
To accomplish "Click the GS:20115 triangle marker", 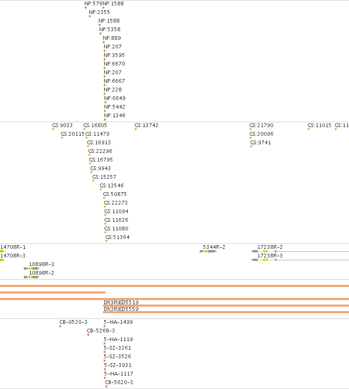I will coord(62,138).
